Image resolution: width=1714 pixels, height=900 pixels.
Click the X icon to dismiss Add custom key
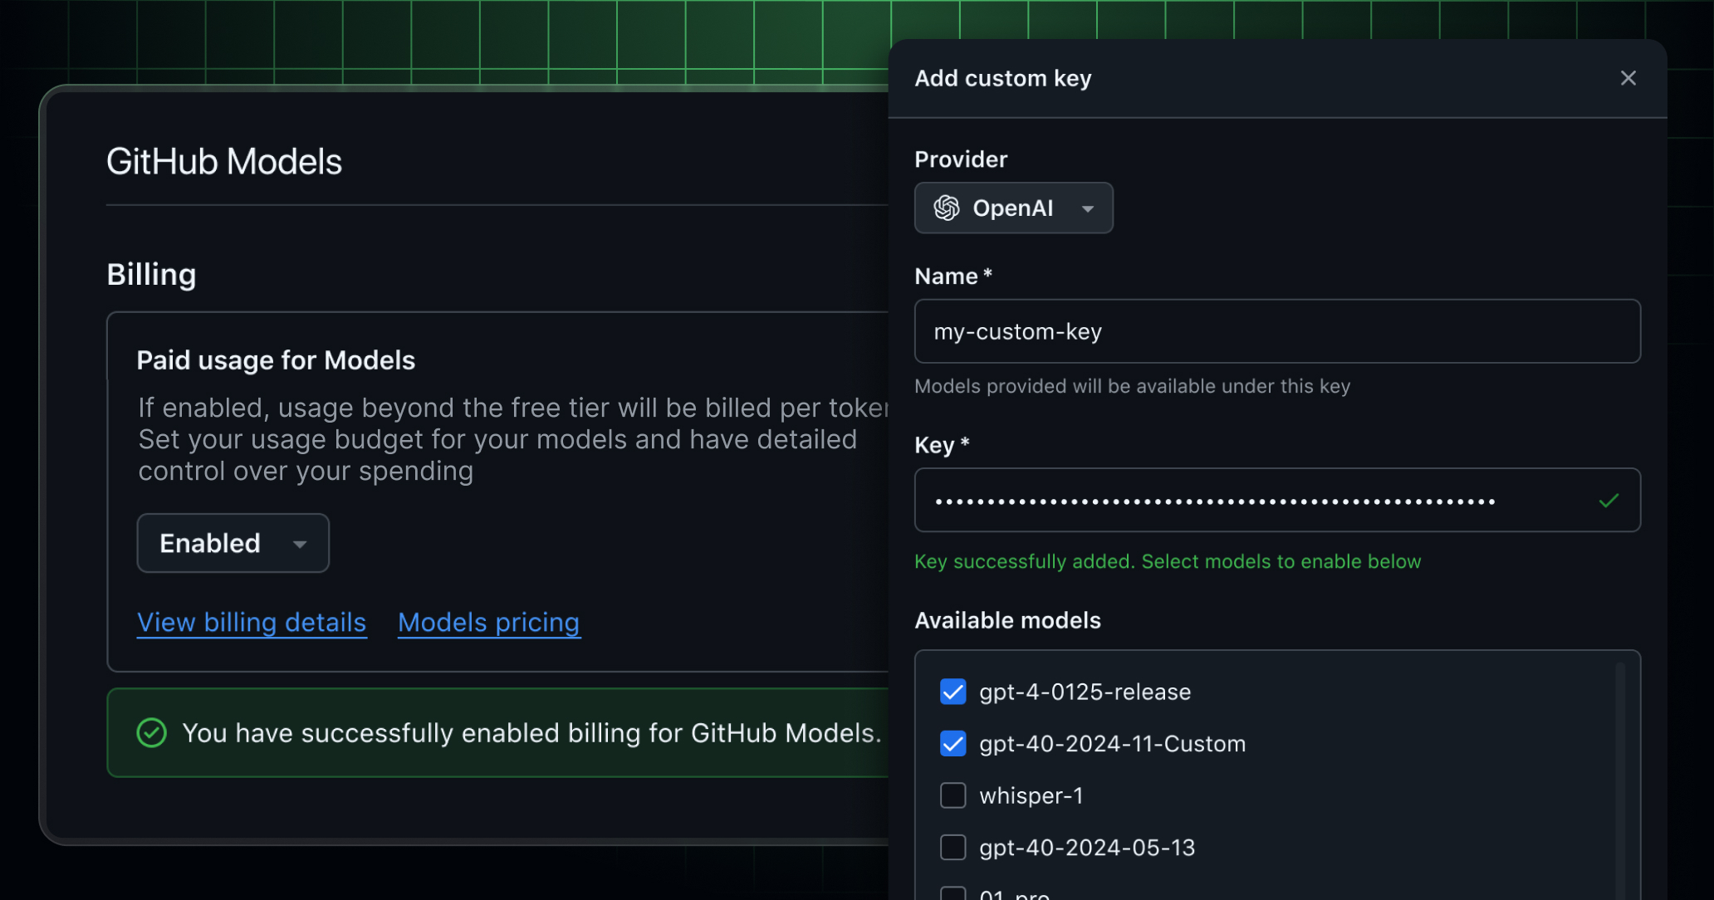point(1628,78)
